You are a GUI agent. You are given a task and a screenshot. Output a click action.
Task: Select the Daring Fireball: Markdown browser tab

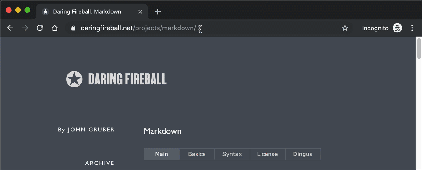tap(92, 12)
